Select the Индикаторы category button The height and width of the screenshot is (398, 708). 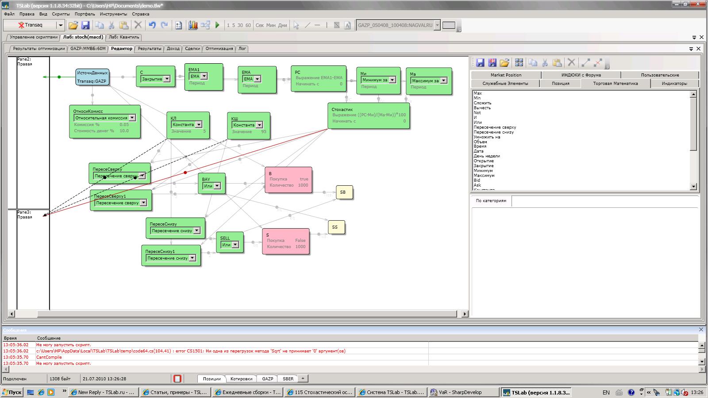(674, 83)
